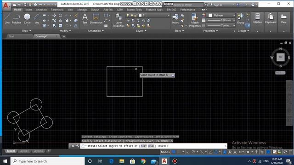Click the Copy tool in Modify panel
This screenshot has height=165, width=294.
[x=54, y=20]
